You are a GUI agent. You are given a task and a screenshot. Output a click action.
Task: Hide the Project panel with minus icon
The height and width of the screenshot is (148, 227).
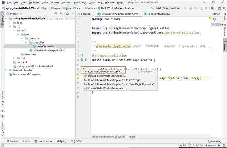tap(73, 14)
